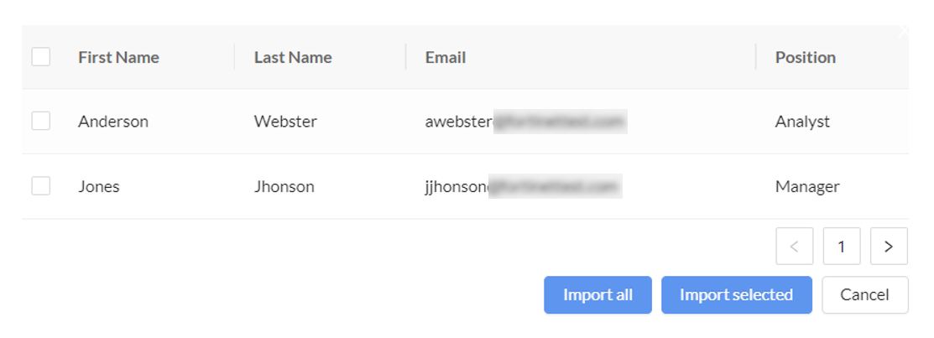Click the last name Webster cell
This screenshot has height=338, width=934.
(285, 122)
